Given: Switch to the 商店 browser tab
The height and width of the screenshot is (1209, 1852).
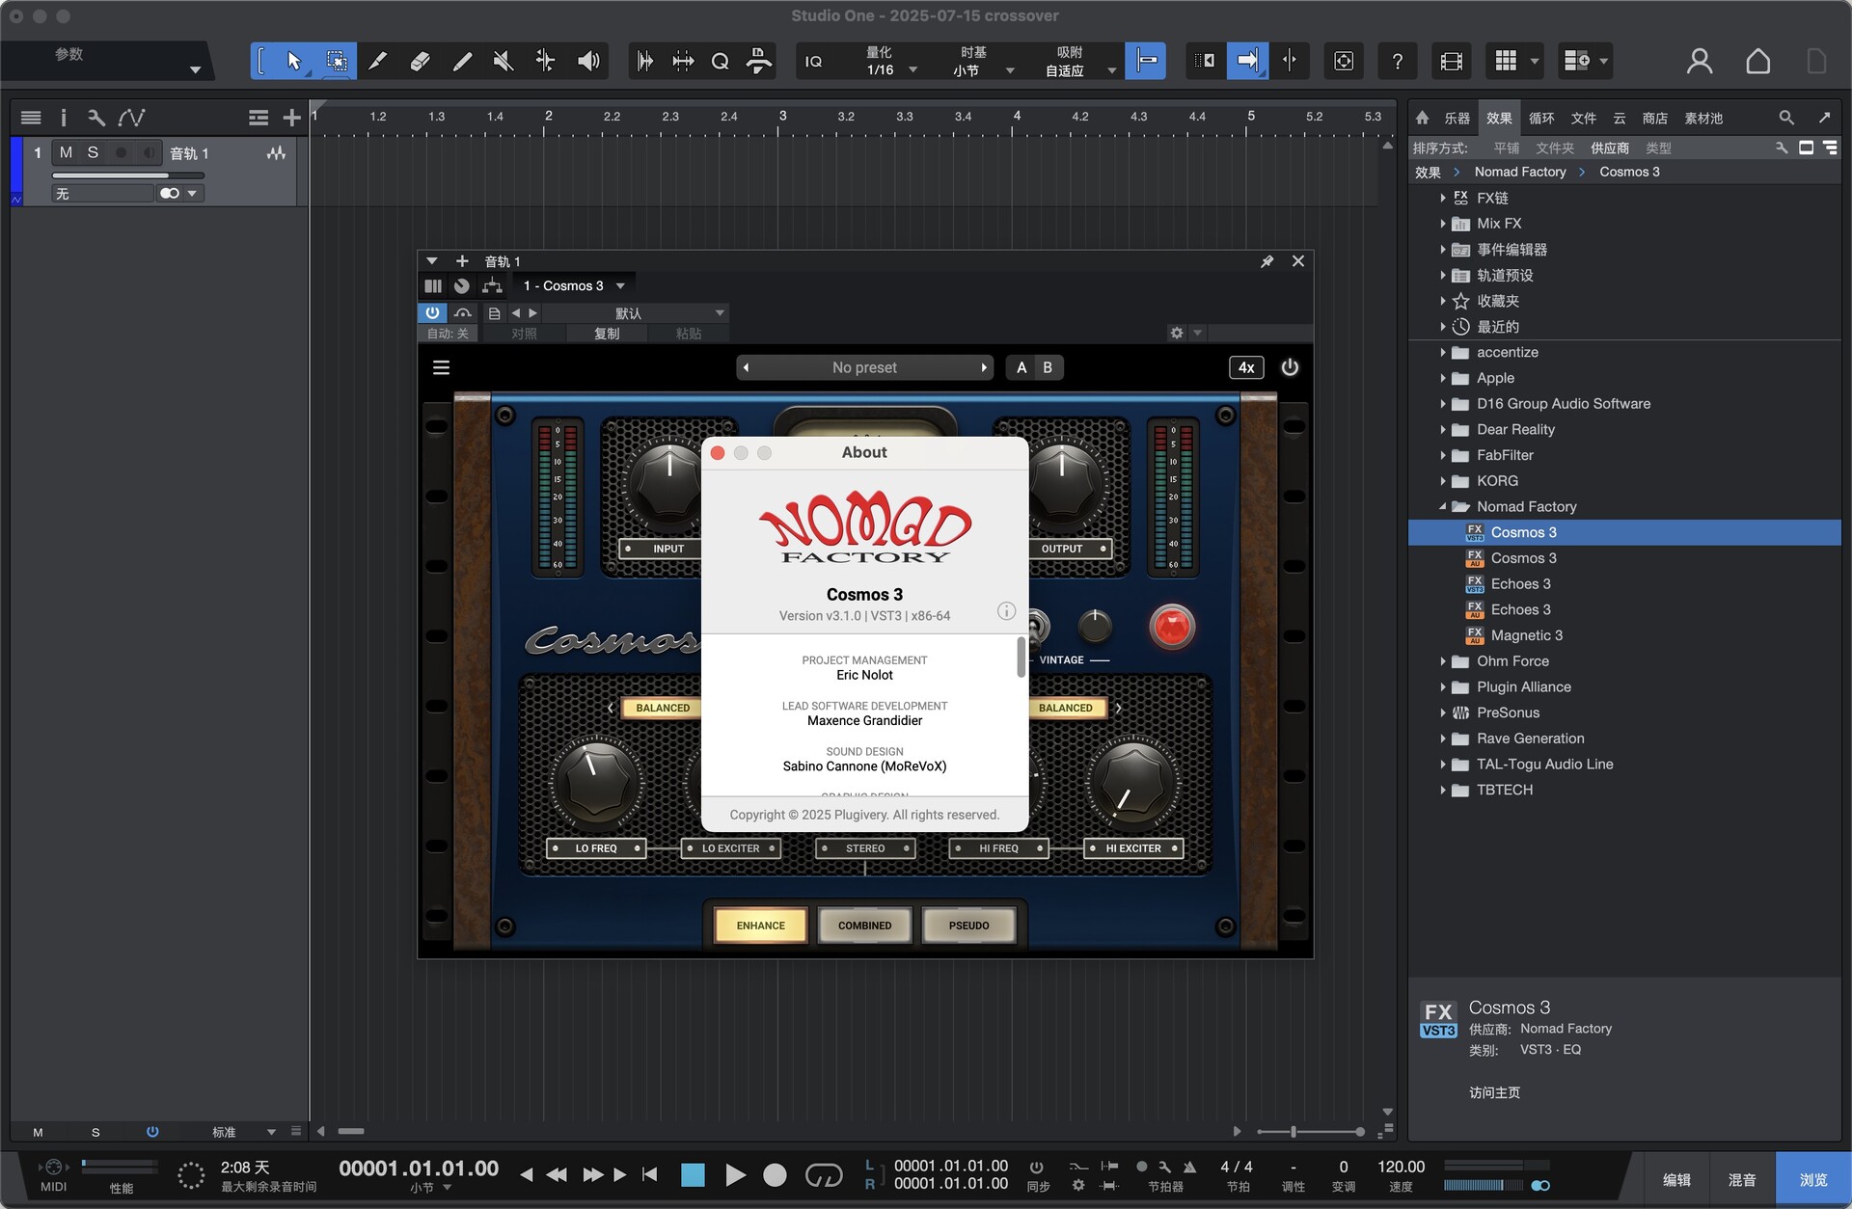Looking at the screenshot, I should click(1654, 118).
